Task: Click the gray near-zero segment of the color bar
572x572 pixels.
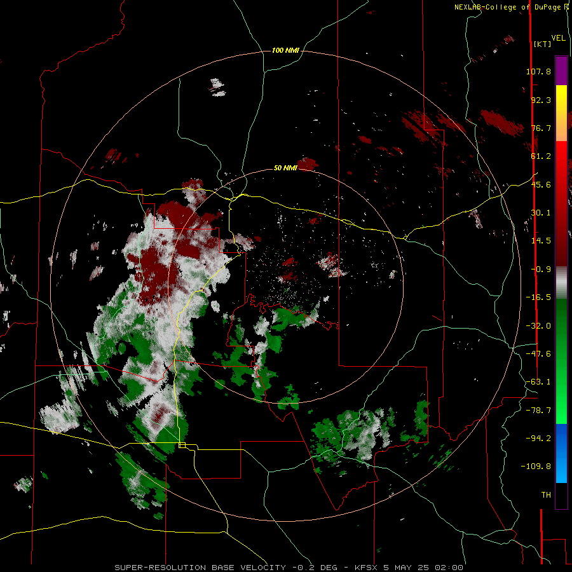Action: click(x=561, y=283)
